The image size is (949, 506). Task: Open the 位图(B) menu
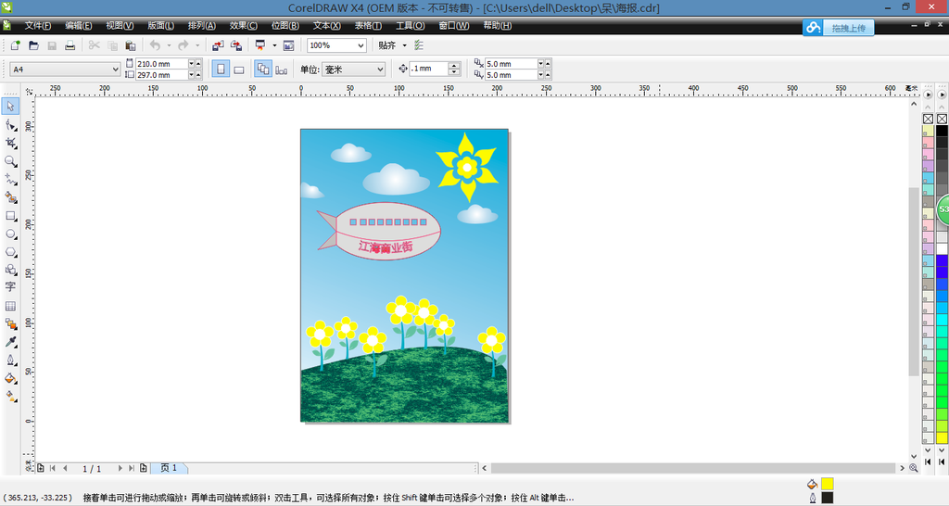pos(285,25)
